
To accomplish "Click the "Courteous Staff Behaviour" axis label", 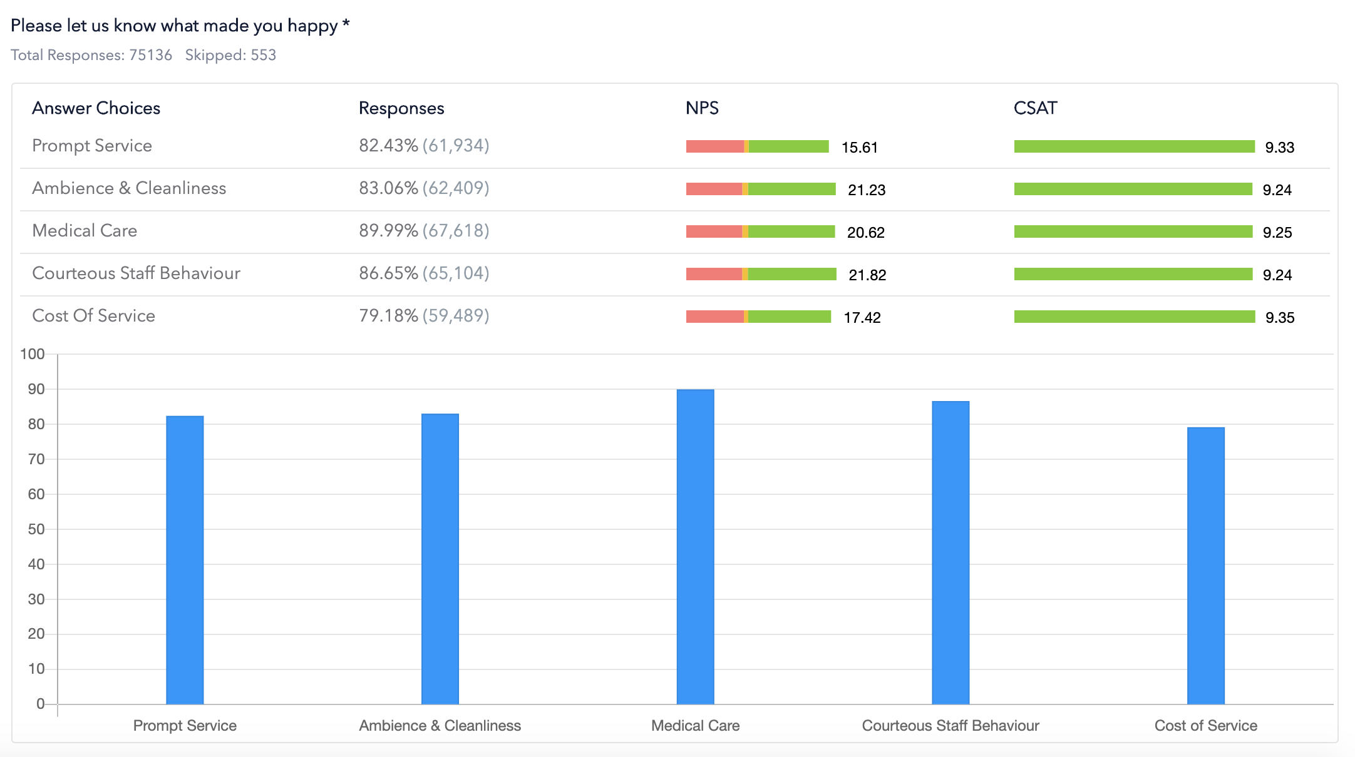I will (950, 725).
